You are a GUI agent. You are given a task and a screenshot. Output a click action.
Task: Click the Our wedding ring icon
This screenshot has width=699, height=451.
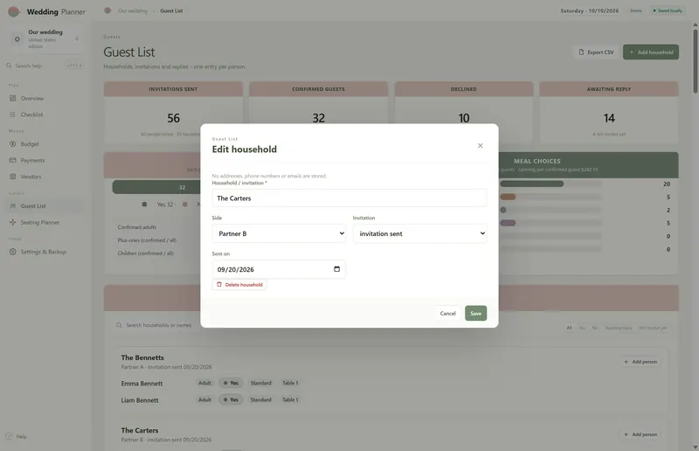(x=17, y=38)
